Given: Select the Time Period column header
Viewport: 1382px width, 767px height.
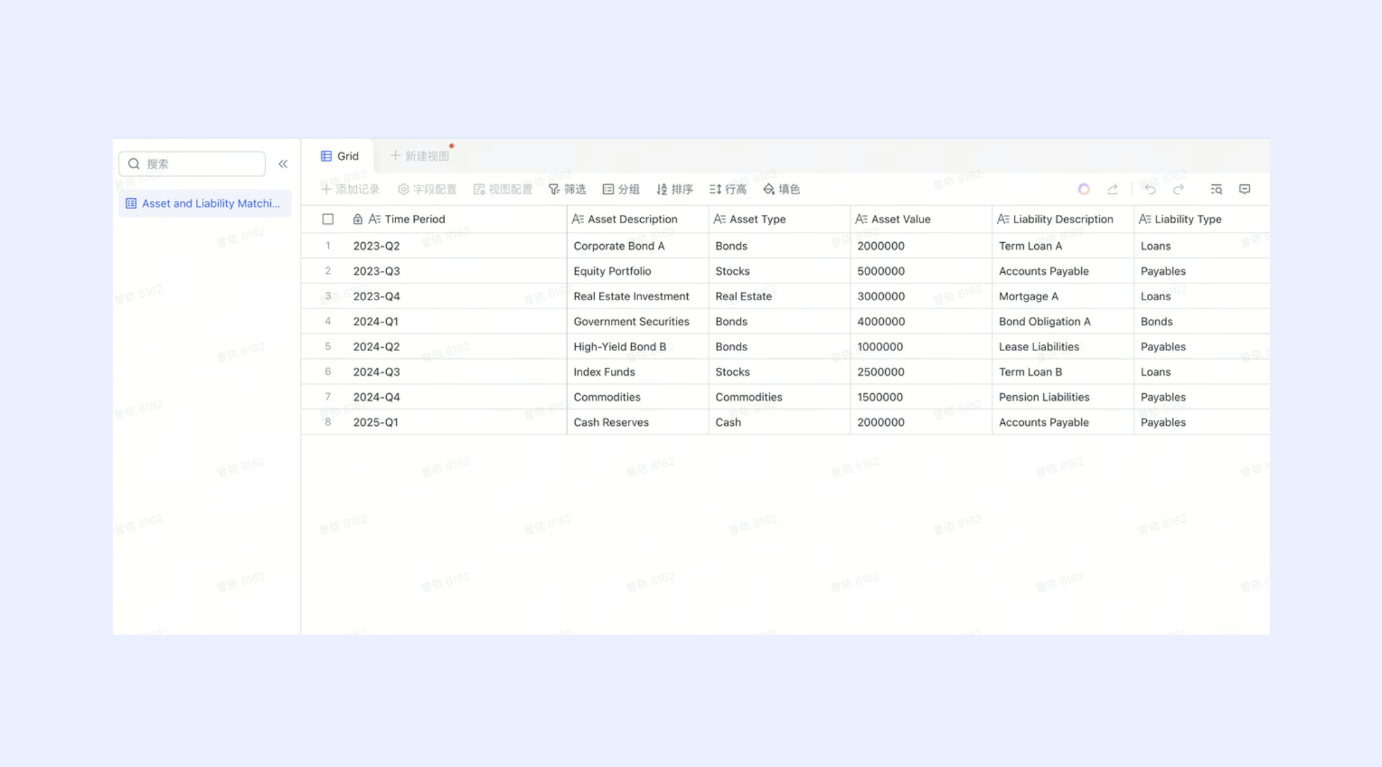Looking at the screenshot, I should [434, 219].
